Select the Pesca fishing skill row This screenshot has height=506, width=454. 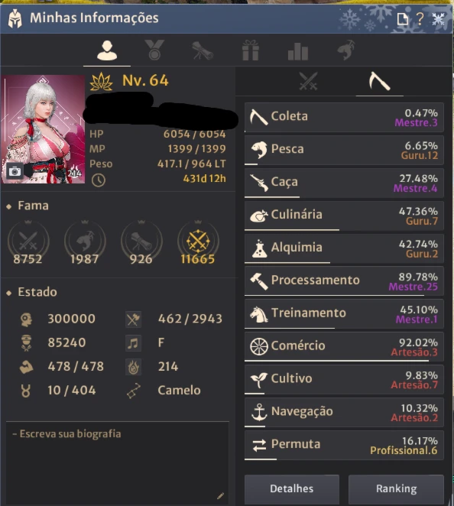pos(344,150)
